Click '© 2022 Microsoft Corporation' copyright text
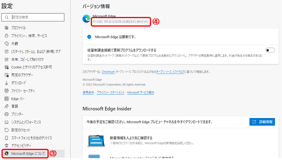This screenshot has width=282, height=160. pyautogui.click(x=114, y=84)
